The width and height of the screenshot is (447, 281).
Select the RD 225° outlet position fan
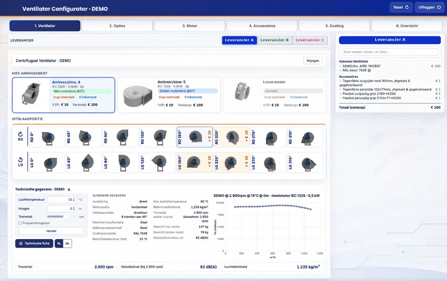[232, 137]
